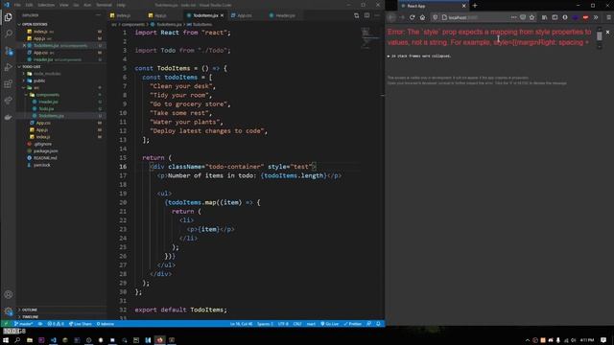Click the open changes icon in editor toolbar
Screen dimensions: 614x345
356,15
